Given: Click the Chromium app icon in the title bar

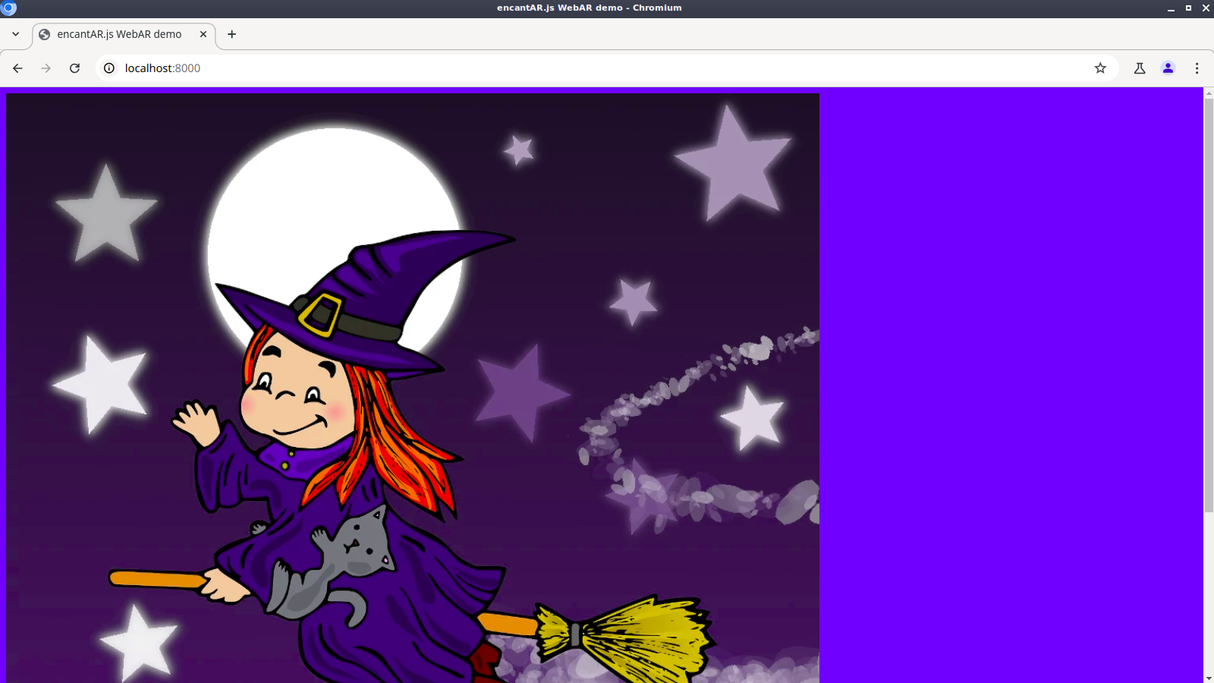Looking at the screenshot, I should 8,8.
